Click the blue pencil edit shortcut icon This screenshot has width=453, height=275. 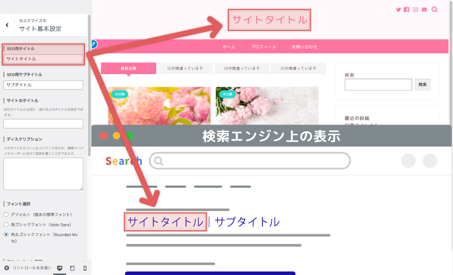[93, 44]
